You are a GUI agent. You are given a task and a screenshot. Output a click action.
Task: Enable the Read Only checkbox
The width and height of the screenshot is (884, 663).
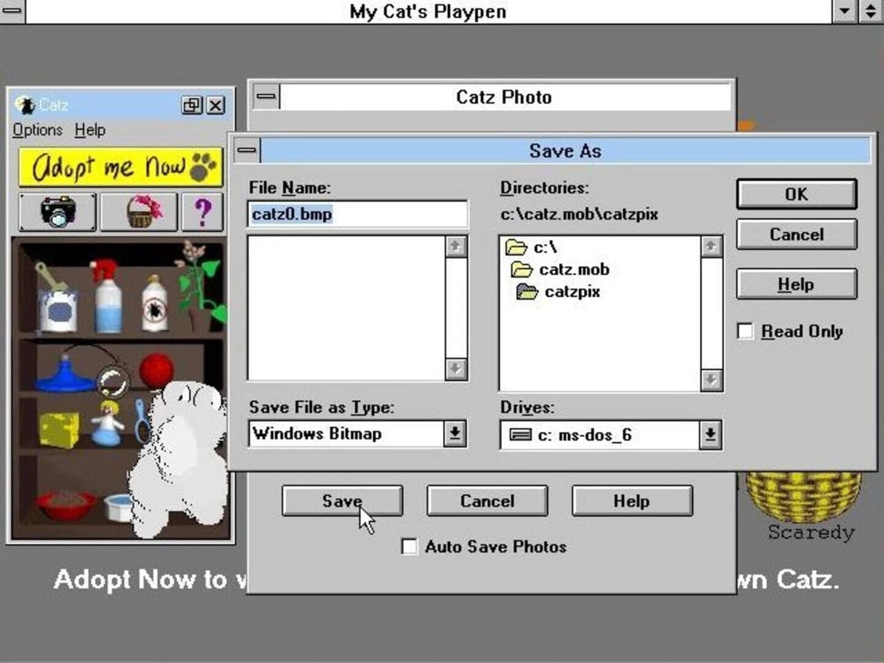click(745, 330)
